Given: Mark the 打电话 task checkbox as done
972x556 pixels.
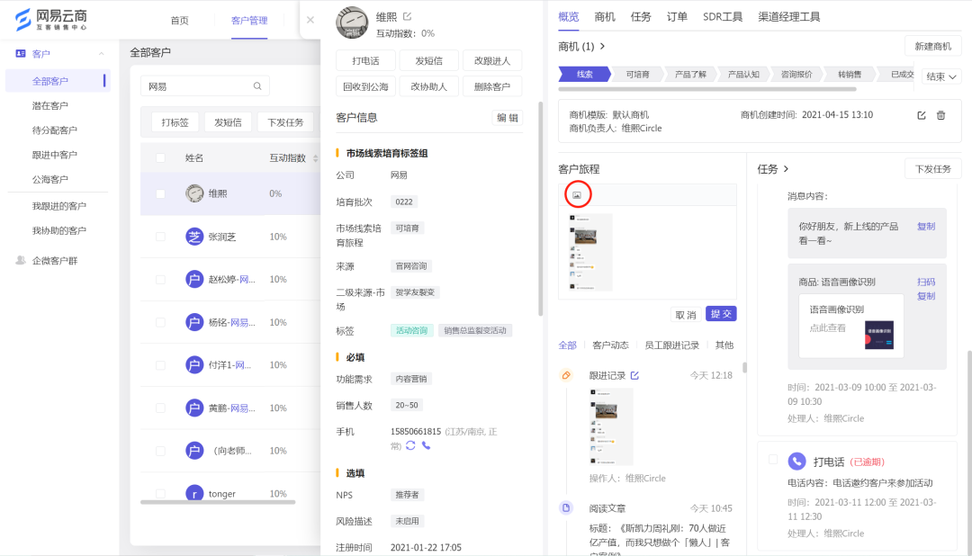Looking at the screenshot, I should coord(772,460).
